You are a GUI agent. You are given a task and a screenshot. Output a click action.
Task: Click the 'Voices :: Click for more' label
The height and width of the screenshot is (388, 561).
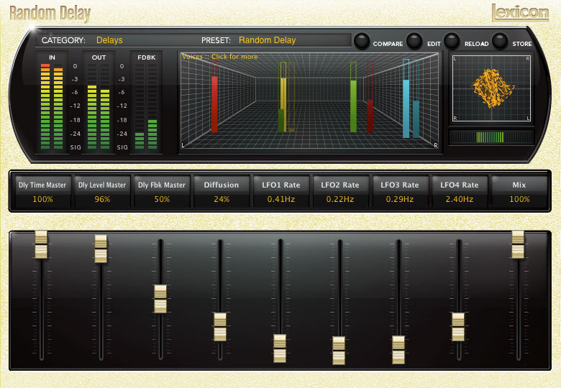tap(219, 57)
